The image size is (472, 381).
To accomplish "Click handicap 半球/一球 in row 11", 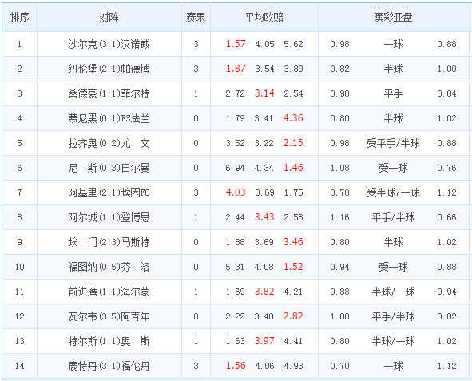I will [x=393, y=292].
